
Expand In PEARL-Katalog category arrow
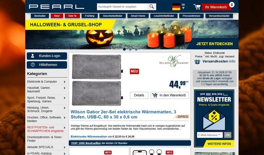click(x=65, y=153)
